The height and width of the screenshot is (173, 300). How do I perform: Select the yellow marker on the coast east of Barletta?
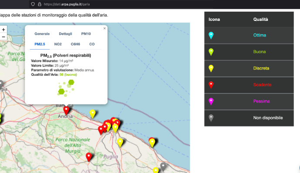pyautogui.click(x=93, y=114)
